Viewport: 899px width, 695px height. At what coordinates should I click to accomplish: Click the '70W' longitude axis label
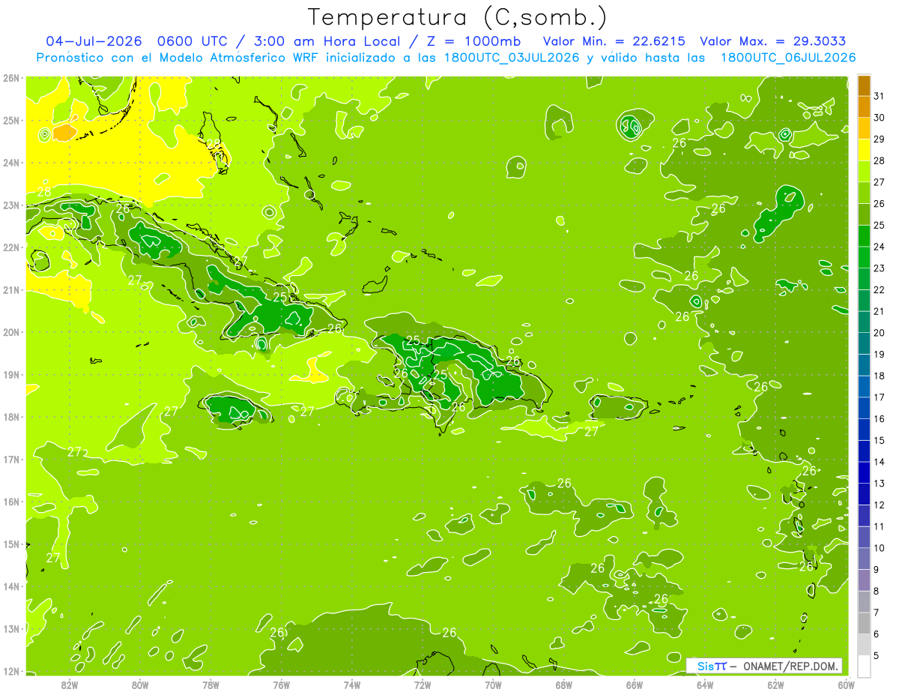493,684
